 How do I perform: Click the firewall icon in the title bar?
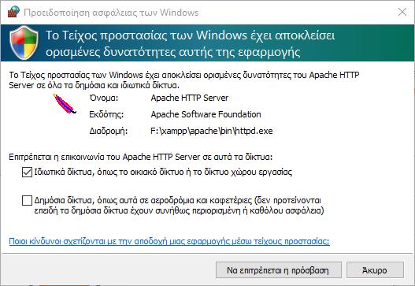pyautogui.click(x=13, y=12)
